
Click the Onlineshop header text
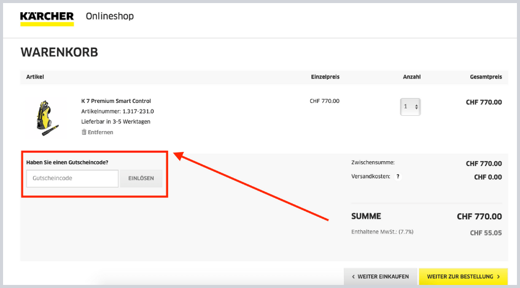(x=109, y=16)
